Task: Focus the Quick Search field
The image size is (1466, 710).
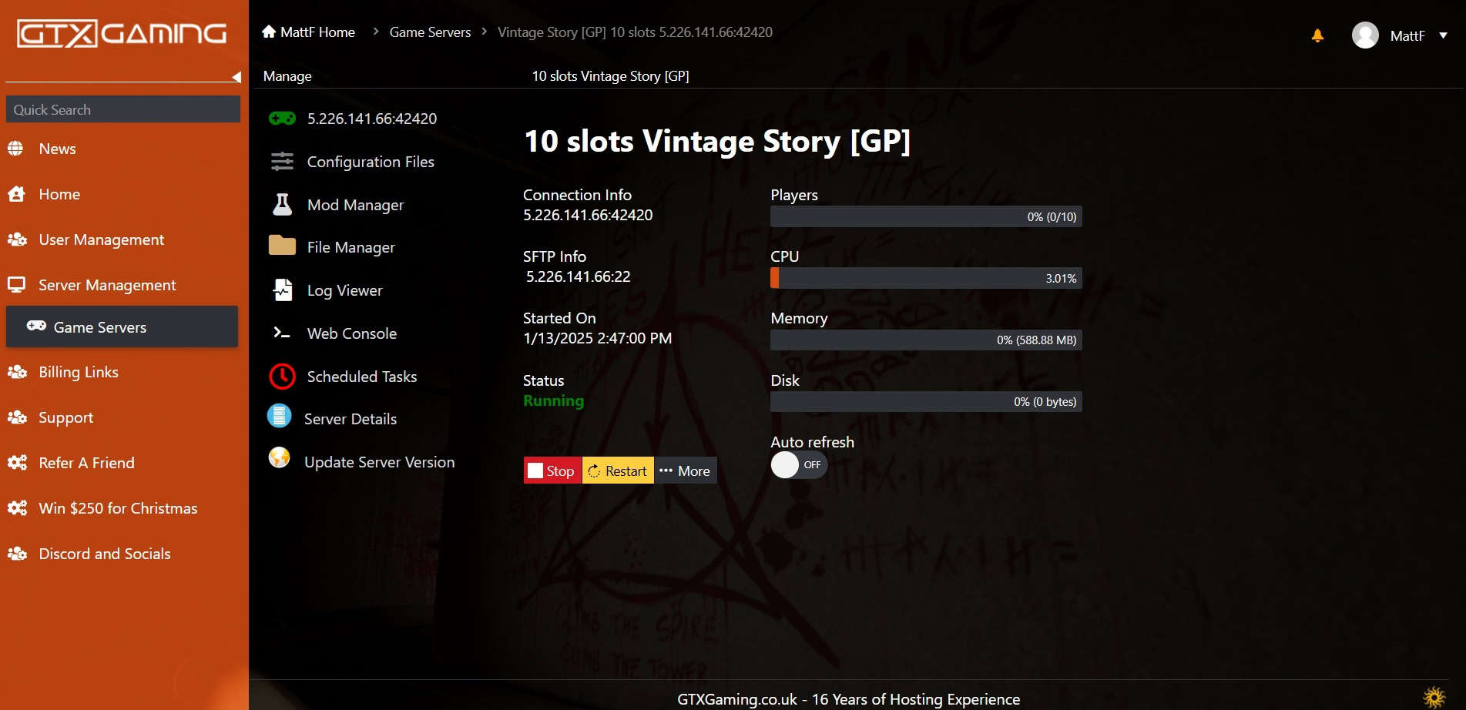Action: 123,109
